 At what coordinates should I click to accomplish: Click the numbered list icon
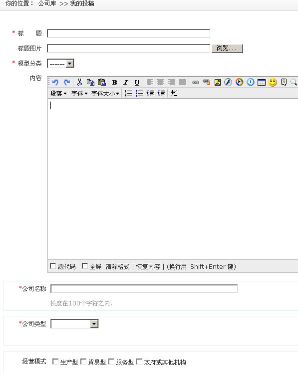128,94
